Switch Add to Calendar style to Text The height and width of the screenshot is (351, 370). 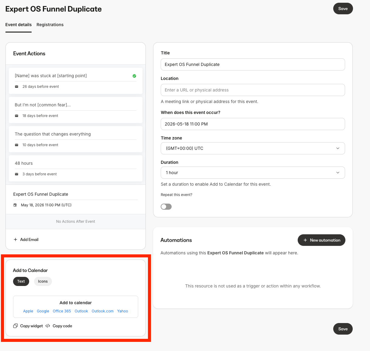[x=21, y=281]
